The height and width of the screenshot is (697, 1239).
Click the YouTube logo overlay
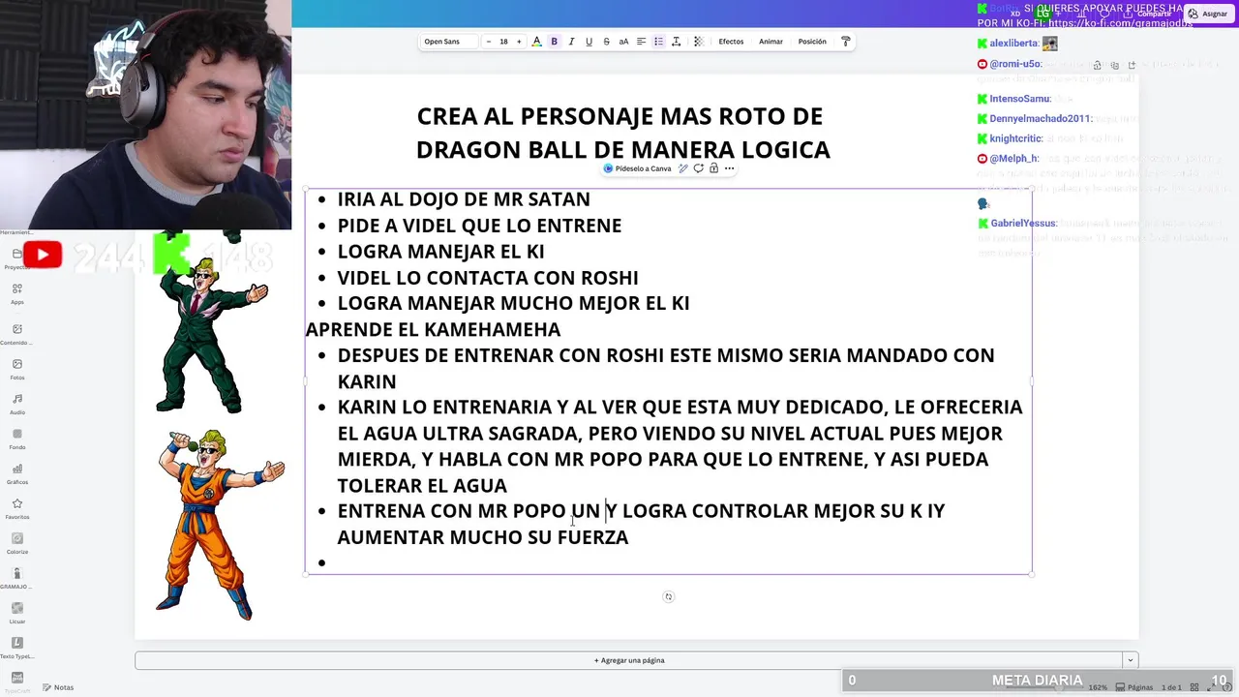(43, 255)
